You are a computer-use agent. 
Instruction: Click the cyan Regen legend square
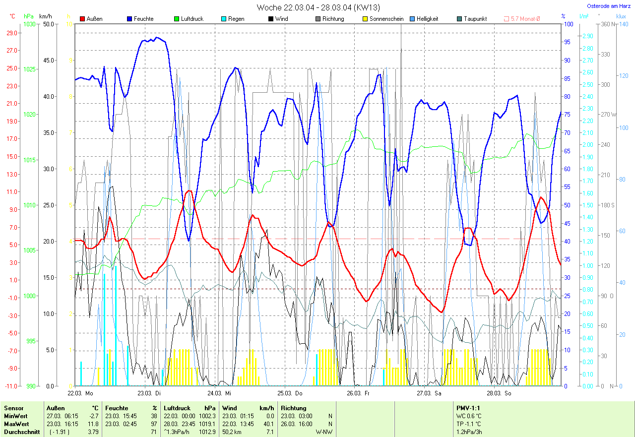pos(224,19)
